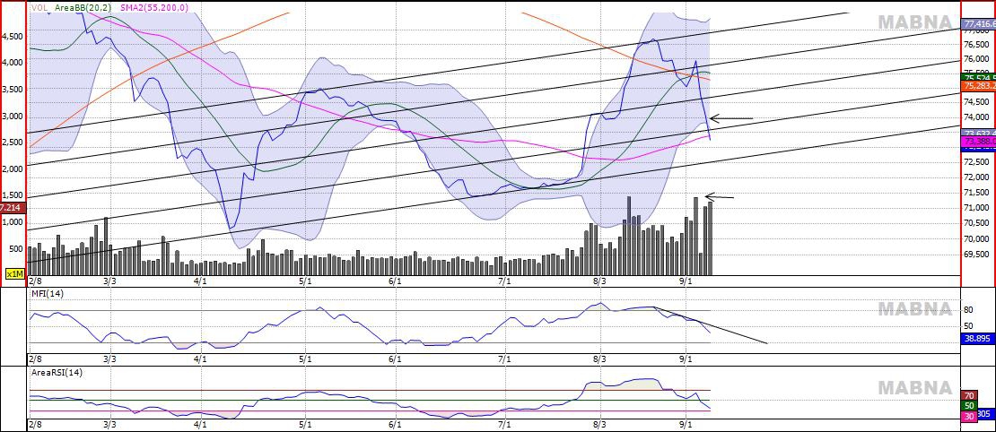Click the orange 75,283 price axis tag

[978, 86]
